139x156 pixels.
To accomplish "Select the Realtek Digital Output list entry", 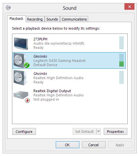I will [69, 95].
